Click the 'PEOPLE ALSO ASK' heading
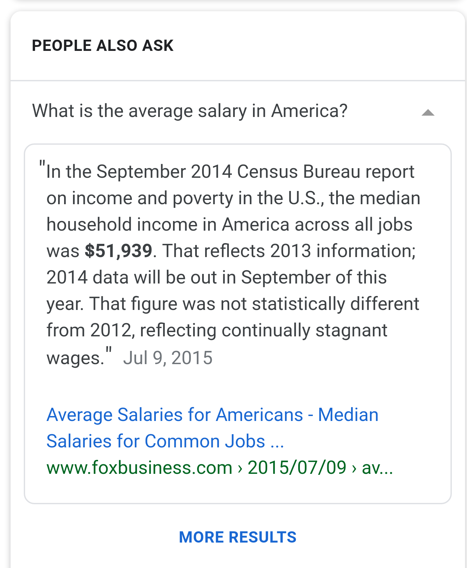 click(102, 46)
